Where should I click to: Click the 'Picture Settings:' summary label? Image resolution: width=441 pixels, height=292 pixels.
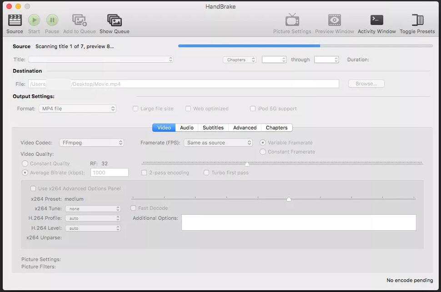pyautogui.click(x=41, y=259)
